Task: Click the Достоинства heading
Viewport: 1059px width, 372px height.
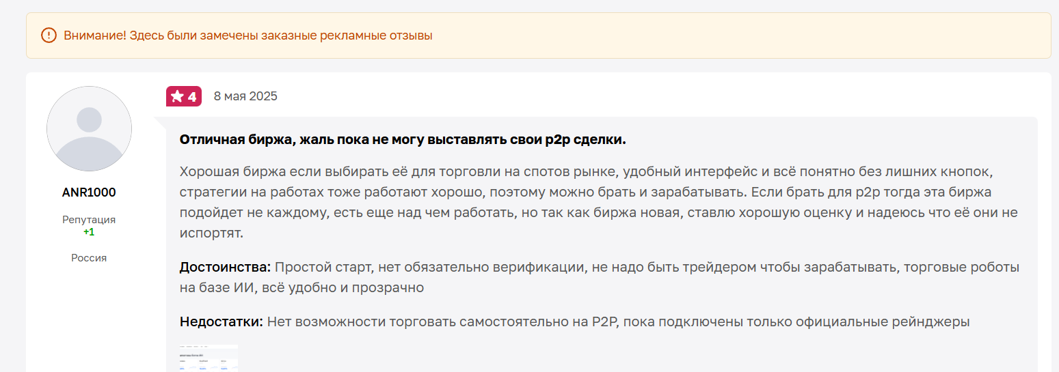Action: coord(226,267)
